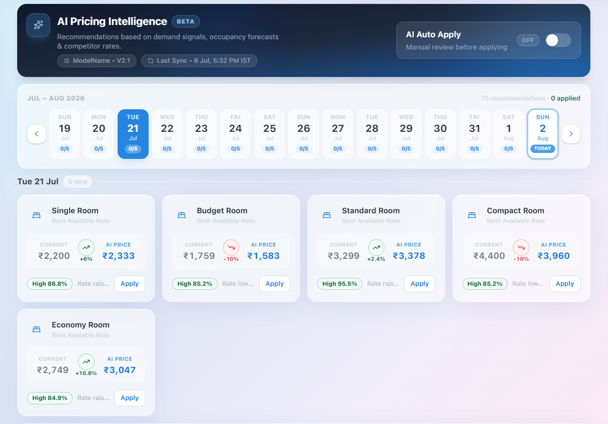
Task: Click the Standard Room bed icon
Action: (x=327, y=215)
